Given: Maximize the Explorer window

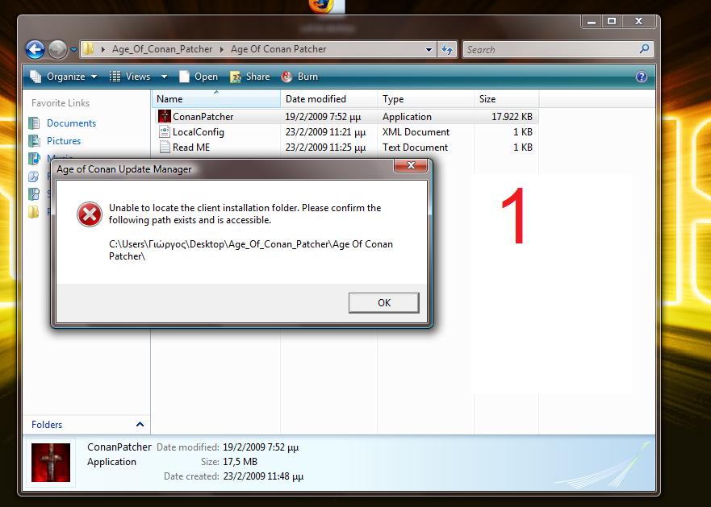Looking at the screenshot, I should tap(612, 21).
